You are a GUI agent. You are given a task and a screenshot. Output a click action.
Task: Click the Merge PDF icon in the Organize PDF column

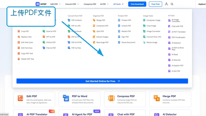tap(94, 20)
